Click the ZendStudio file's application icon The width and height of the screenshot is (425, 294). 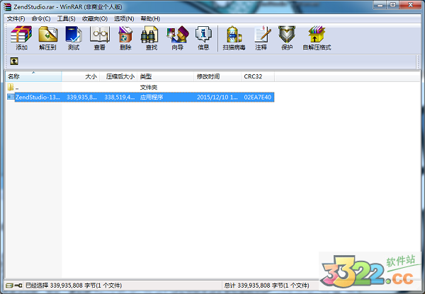tap(11, 97)
